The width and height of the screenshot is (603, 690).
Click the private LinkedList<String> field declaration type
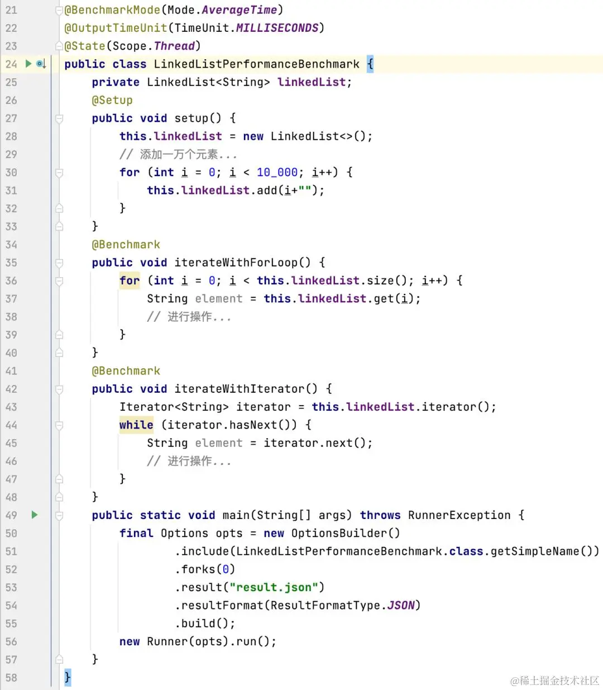coord(208,82)
